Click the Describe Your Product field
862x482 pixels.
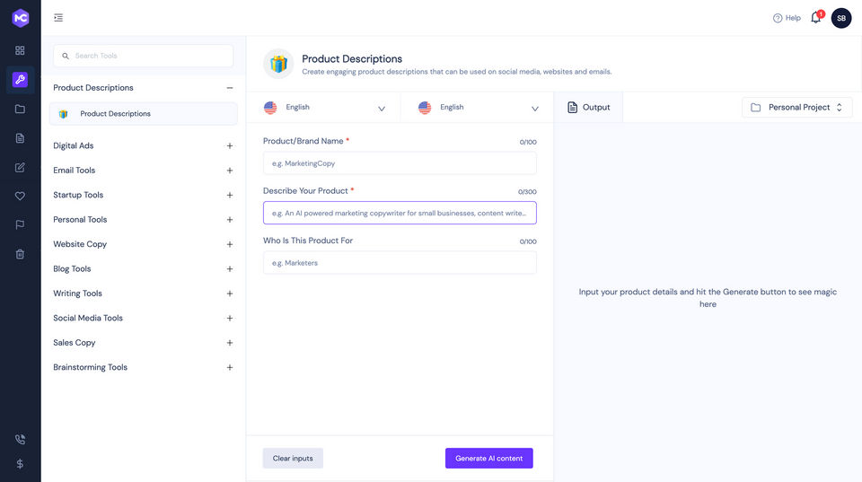pos(400,213)
